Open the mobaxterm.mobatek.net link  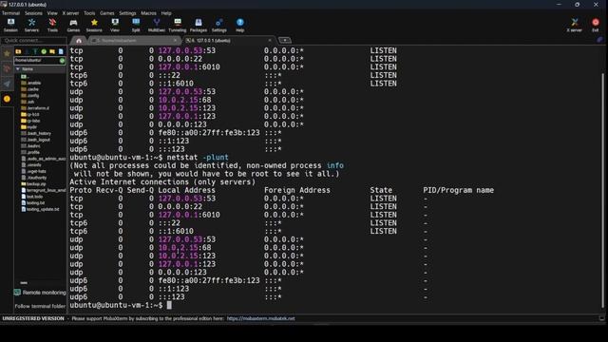click(x=260, y=318)
